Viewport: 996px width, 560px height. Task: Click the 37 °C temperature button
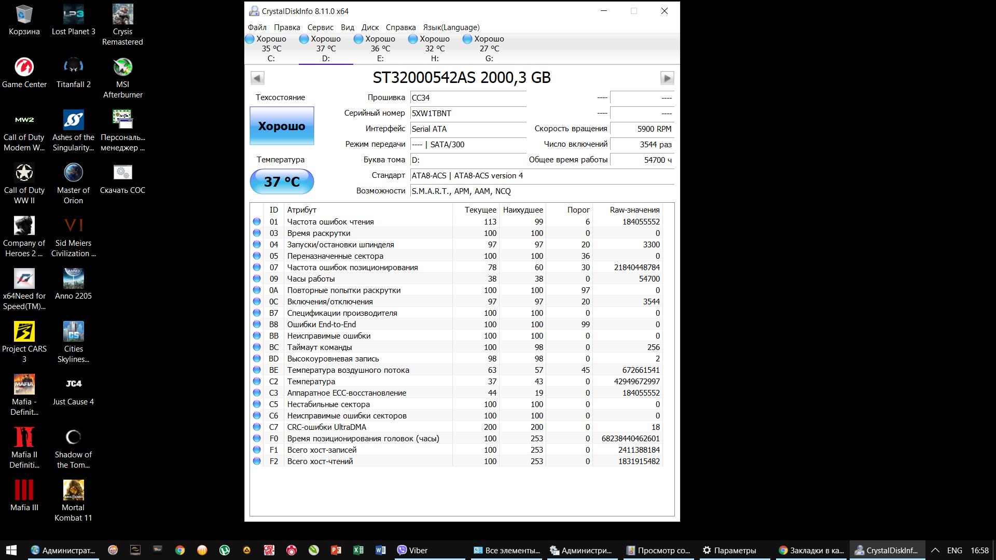point(282,181)
